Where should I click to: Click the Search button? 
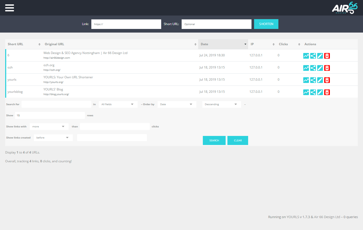214,141
